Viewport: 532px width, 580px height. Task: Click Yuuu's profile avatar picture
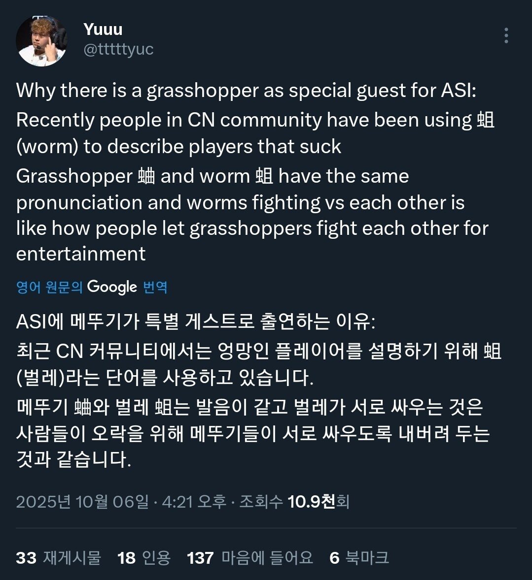coord(41,41)
